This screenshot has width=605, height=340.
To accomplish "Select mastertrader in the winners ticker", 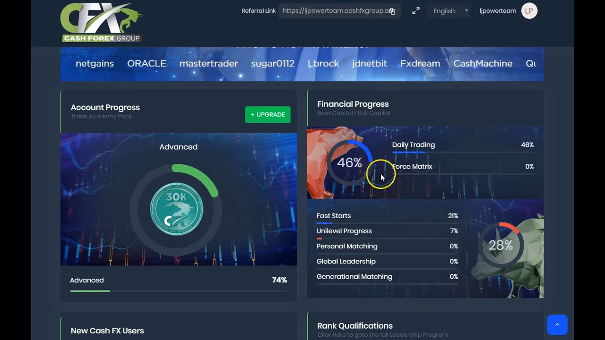I will pos(208,63).
